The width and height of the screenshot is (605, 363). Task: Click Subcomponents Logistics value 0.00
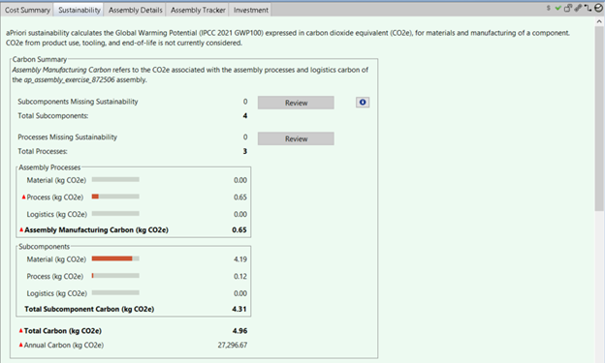pyautogui.click(x=240, y=293)
